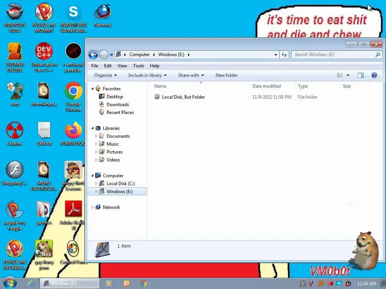This screenshot has width=386, height=289.
Task: Open Desktop in Favorites
Action: [115, 97]
